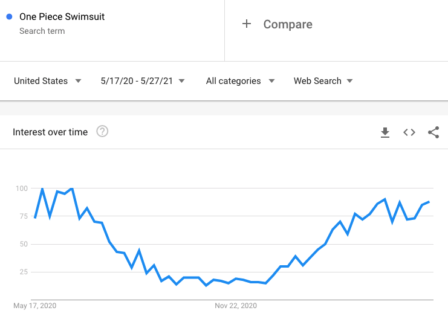This screenshot has width=448, height=322.
Task: Click the Interest over time heading
Action: pos(50,132)
